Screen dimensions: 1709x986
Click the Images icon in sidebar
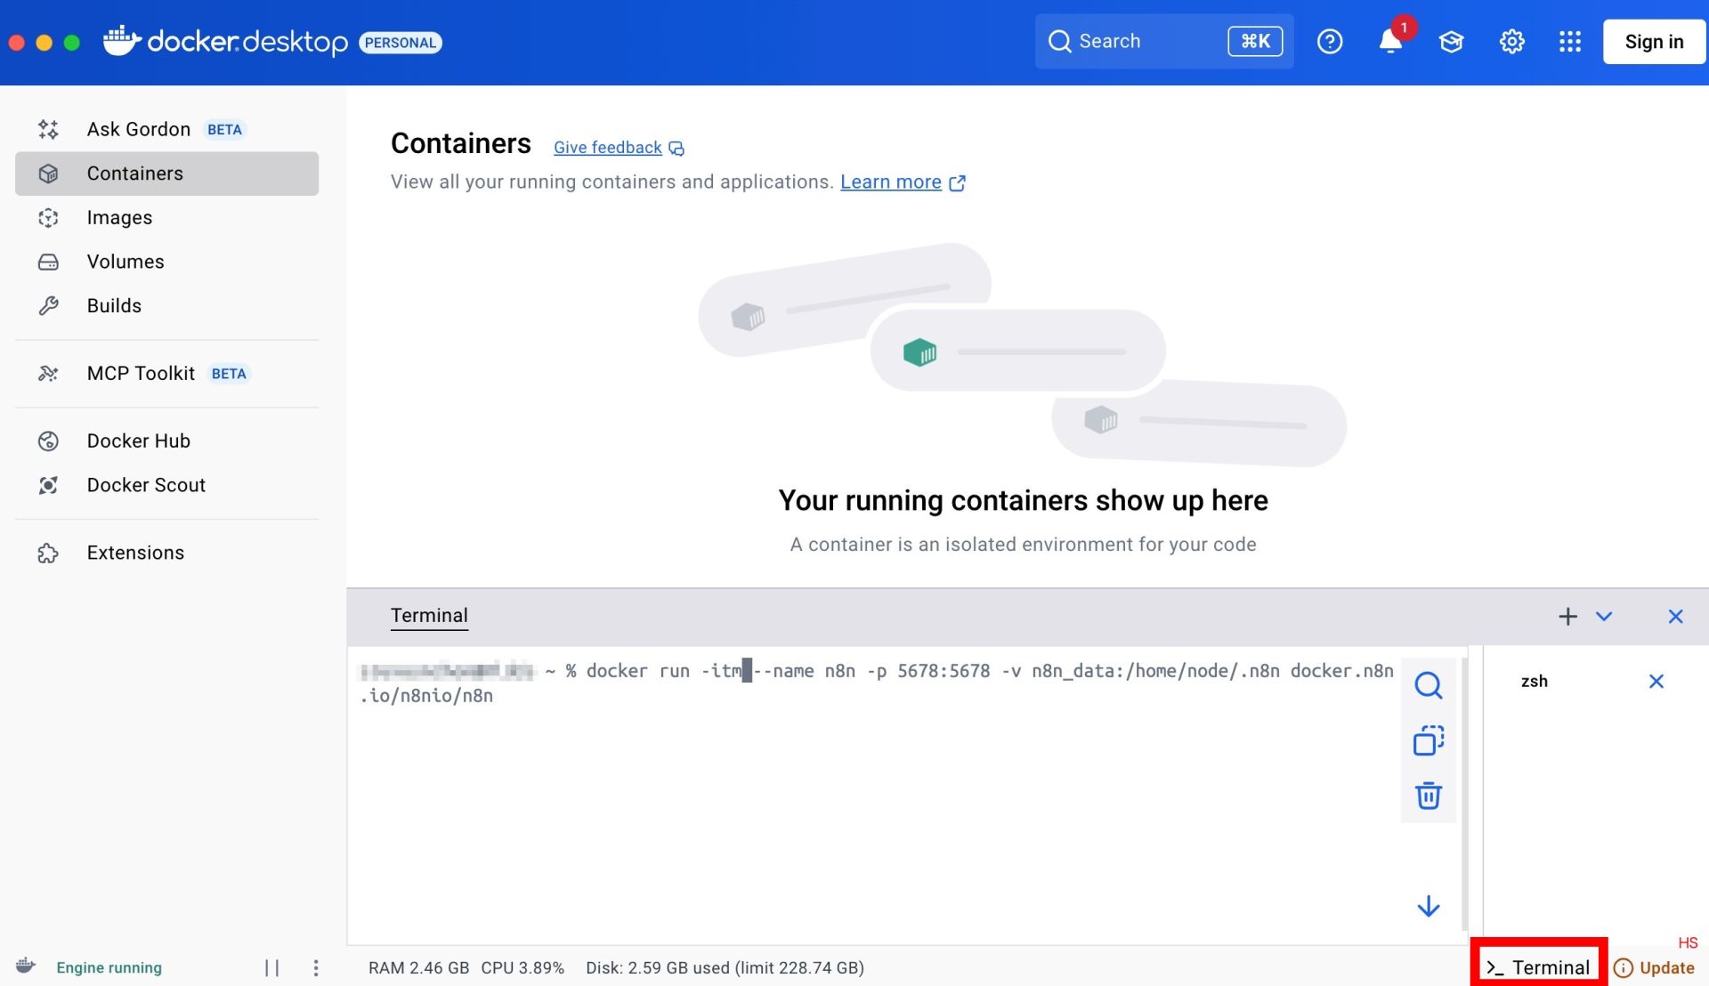click(x=48, y=217)
